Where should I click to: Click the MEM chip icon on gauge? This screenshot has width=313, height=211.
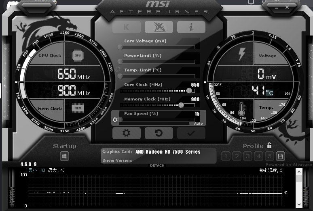point(78,108)
